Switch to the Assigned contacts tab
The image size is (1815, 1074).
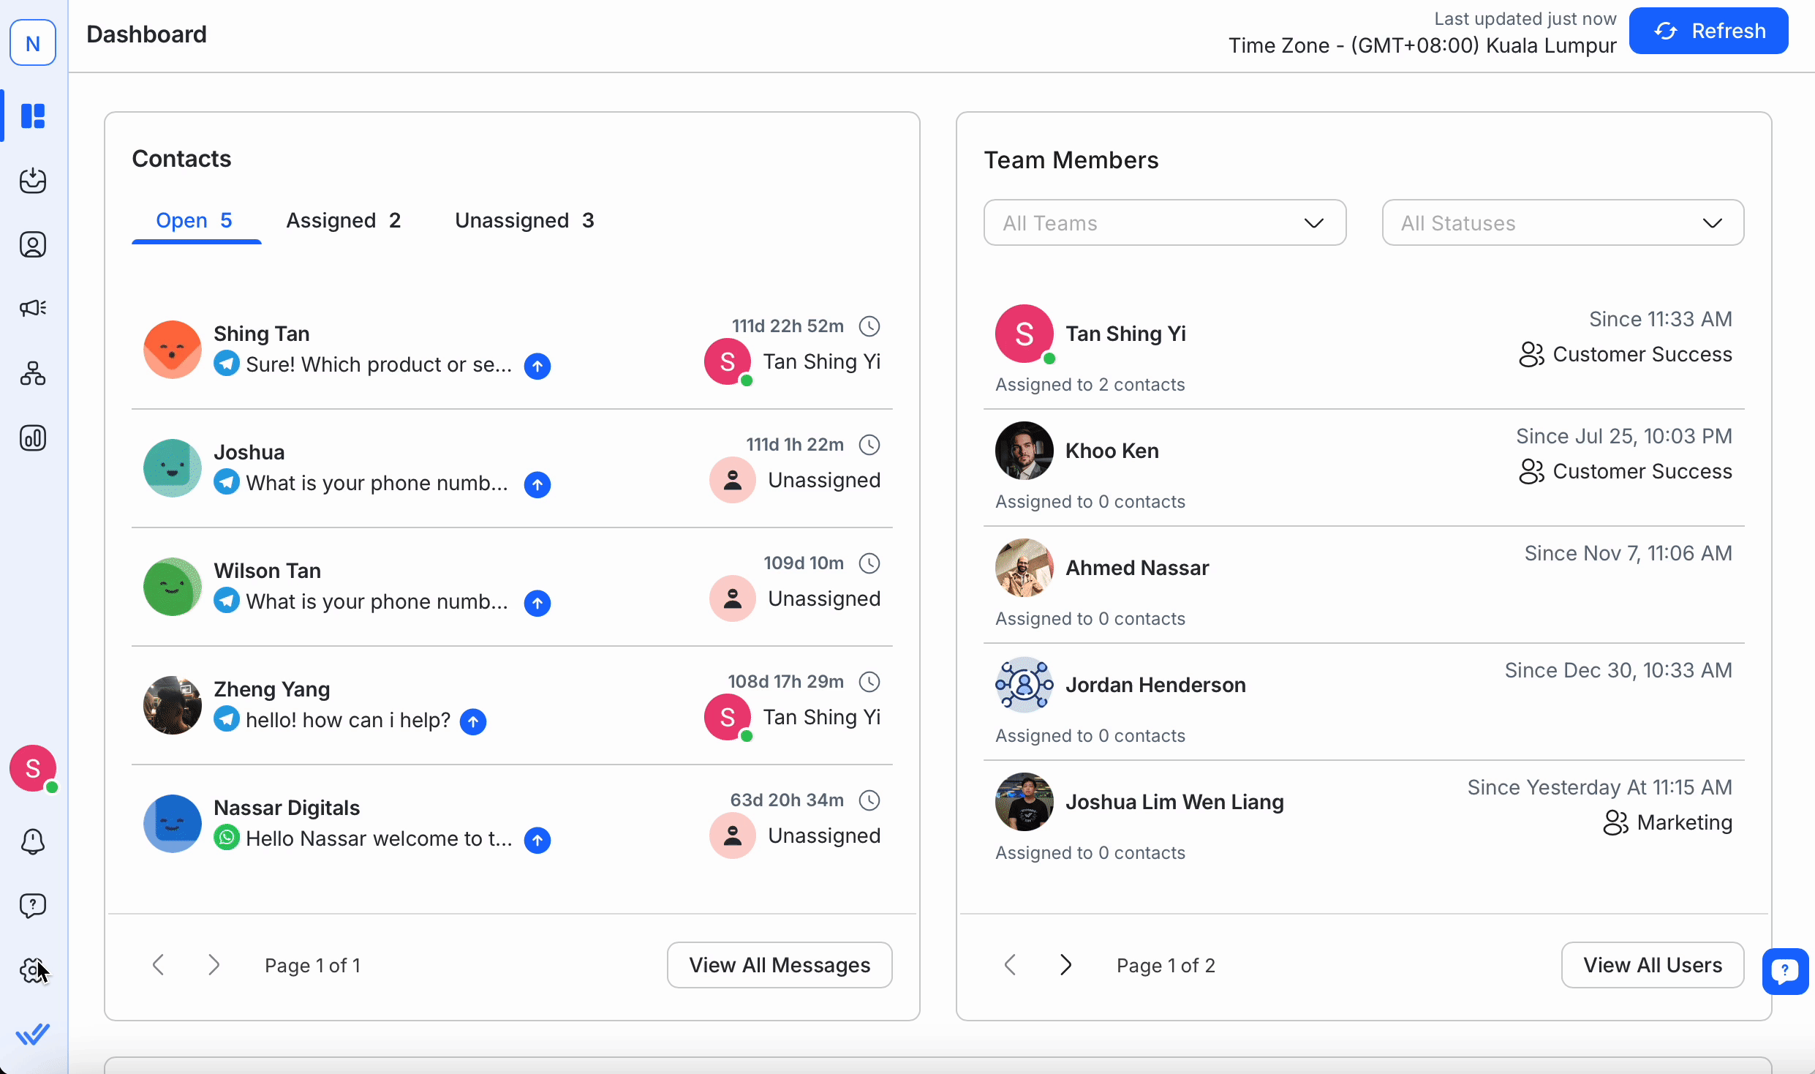tap(343, 220)
